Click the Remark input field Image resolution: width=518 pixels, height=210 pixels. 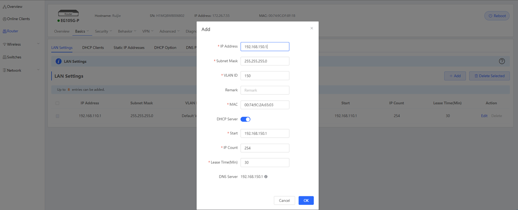click(265, 90)
